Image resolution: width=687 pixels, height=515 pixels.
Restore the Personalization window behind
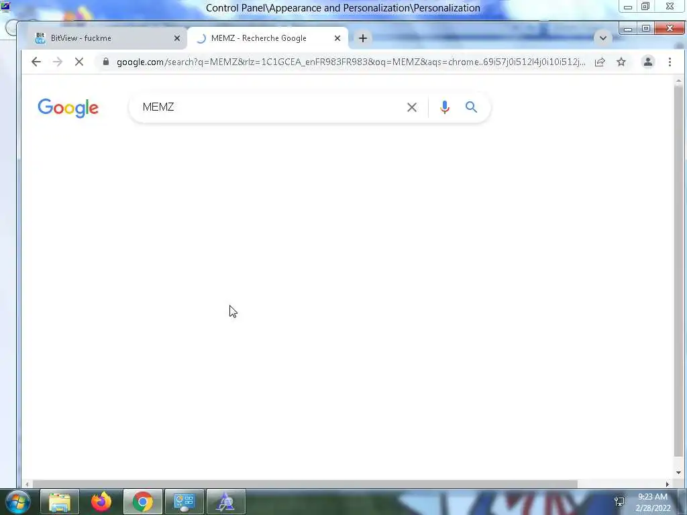tap(645, 7)
